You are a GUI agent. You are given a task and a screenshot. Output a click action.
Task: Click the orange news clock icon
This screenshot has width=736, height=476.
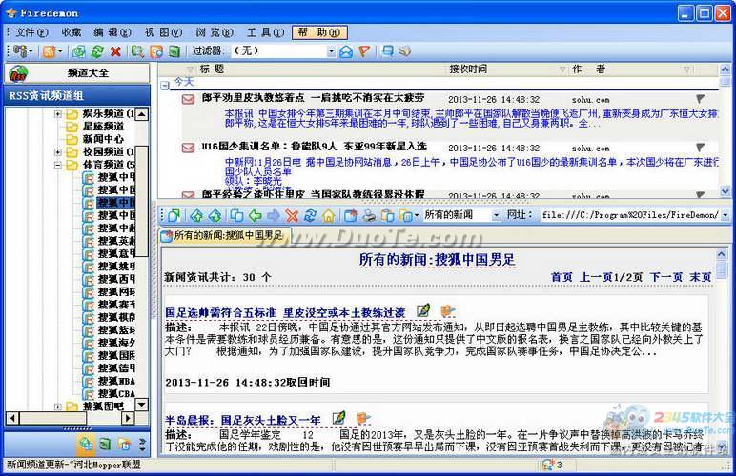155,51
